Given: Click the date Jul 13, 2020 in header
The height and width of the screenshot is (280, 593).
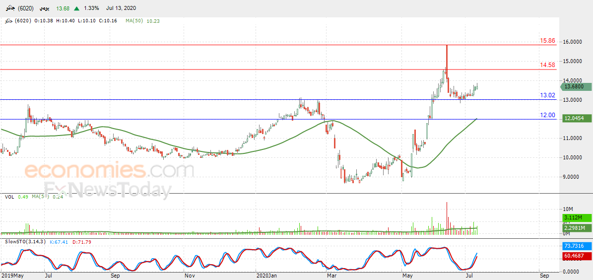Looking at the screenshot, I should coord(121,8).
